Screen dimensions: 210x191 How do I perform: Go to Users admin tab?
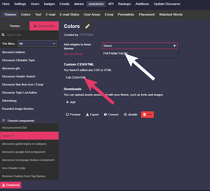coord(35,4)
